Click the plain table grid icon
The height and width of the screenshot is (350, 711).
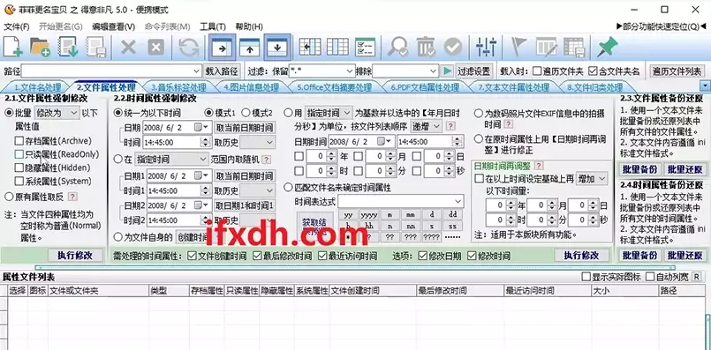click(x=337, y=47)
